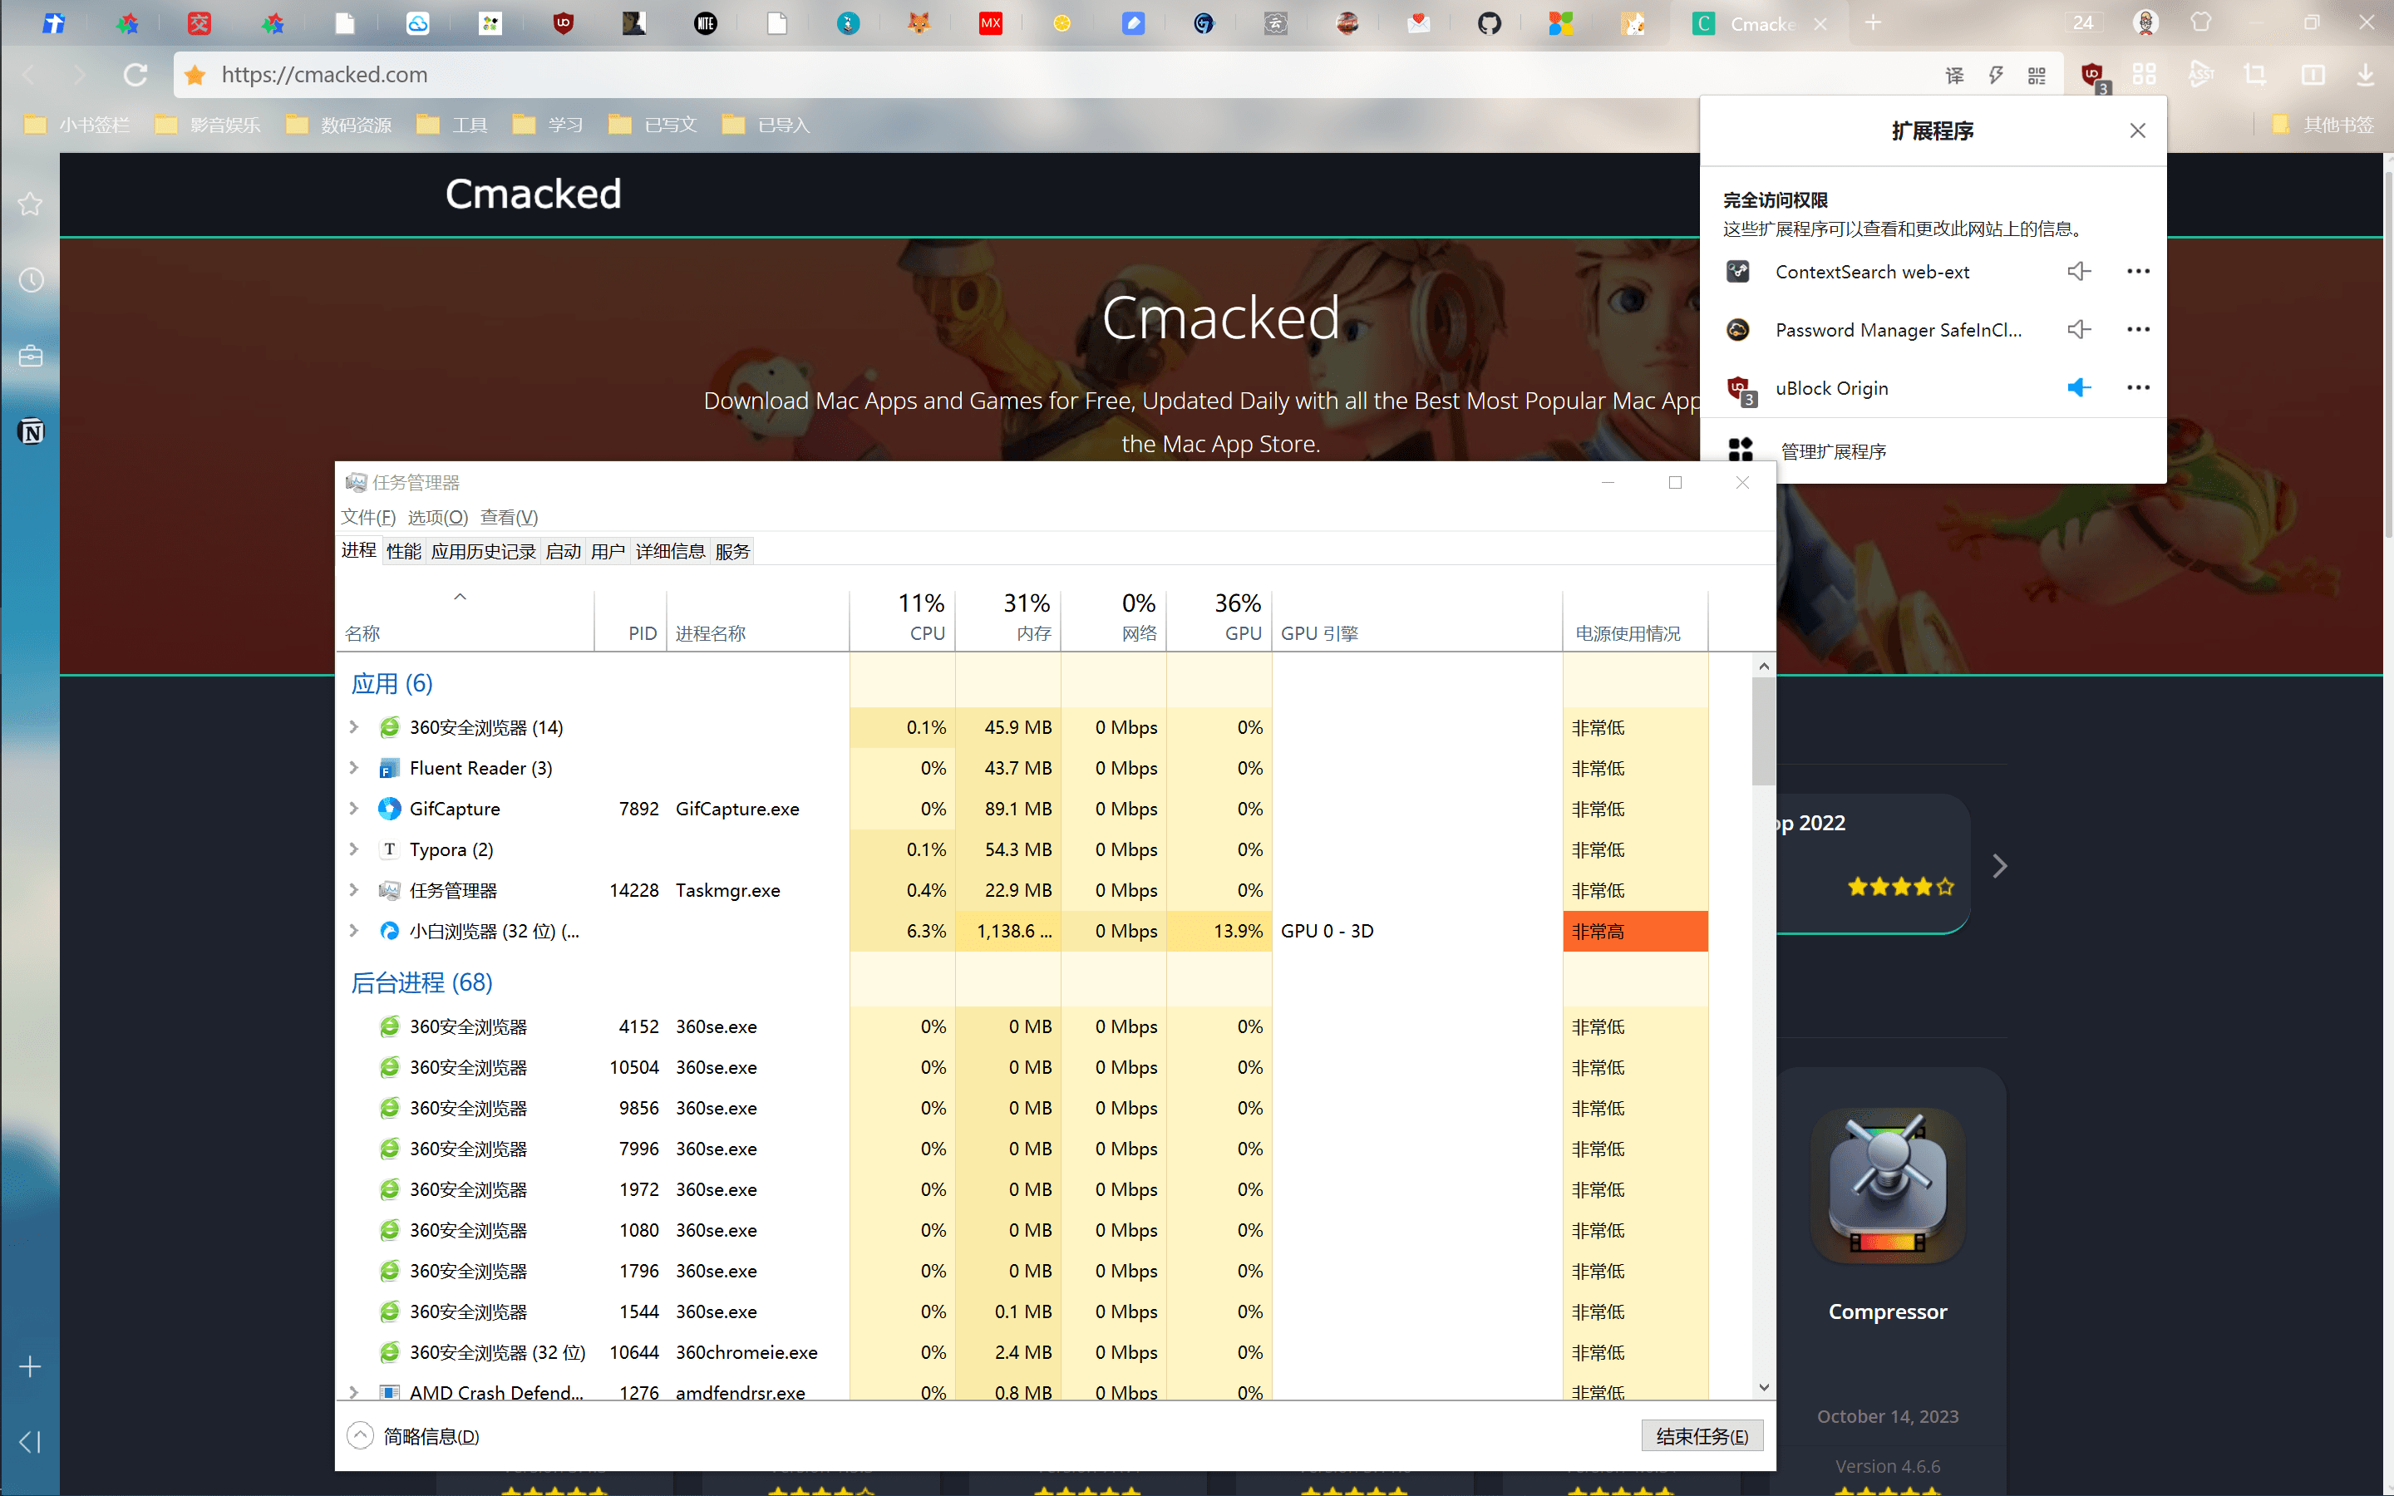Screen dimensions: 2394x1496
Task: Switch to 性能 tab in Task Manager
Action: pyautogui.click(x=404, y=551)
